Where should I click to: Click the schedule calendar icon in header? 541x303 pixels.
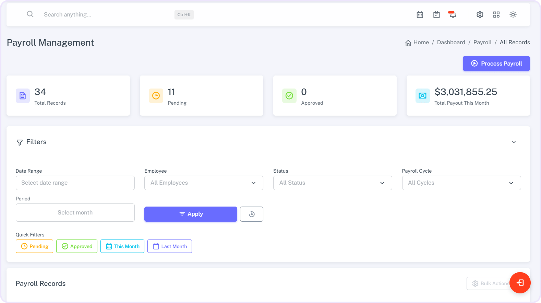click(x=436, y=14)
